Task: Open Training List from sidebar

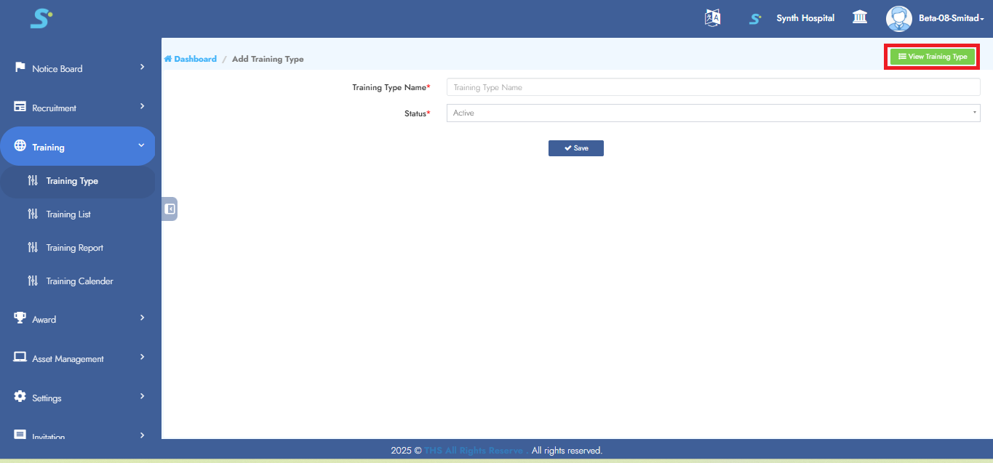Action: [68, 214]
